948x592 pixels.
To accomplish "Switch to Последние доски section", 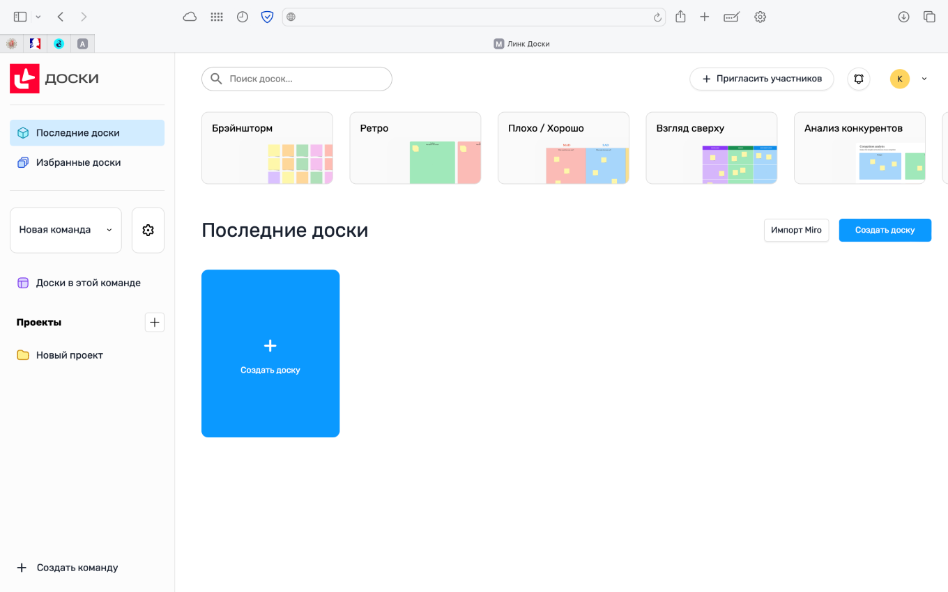I will [77, 132].
